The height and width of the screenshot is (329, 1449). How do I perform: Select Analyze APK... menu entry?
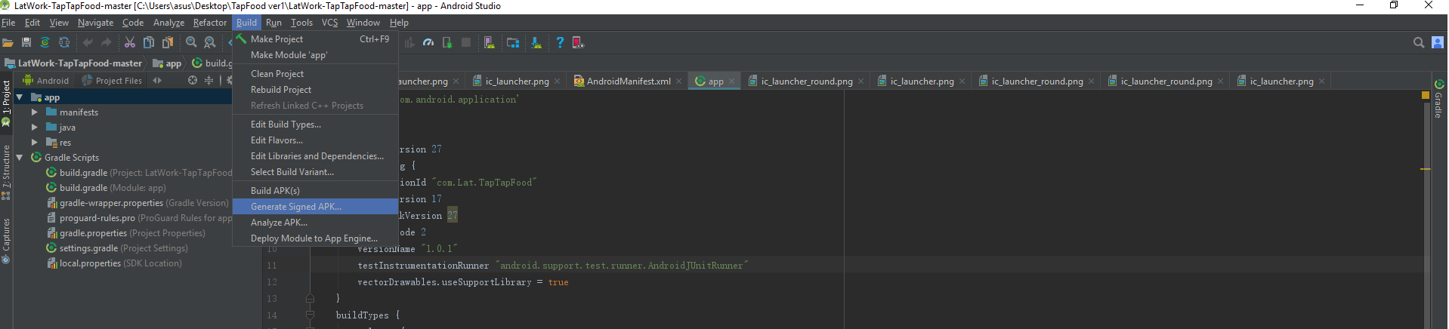pyautogui.click(x=315, y=223)
